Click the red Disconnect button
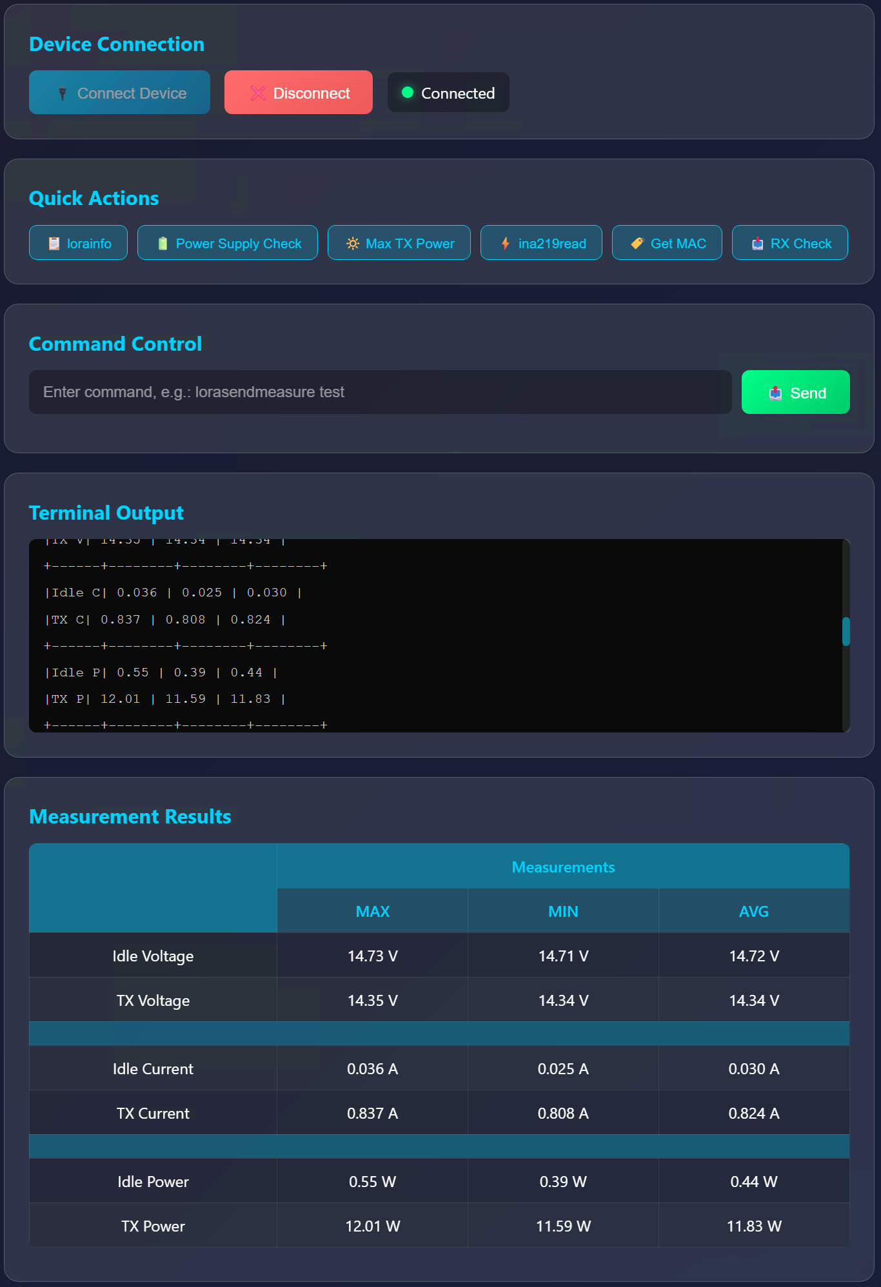Viewport: 881px width, 1287px height. pos(299,92)
